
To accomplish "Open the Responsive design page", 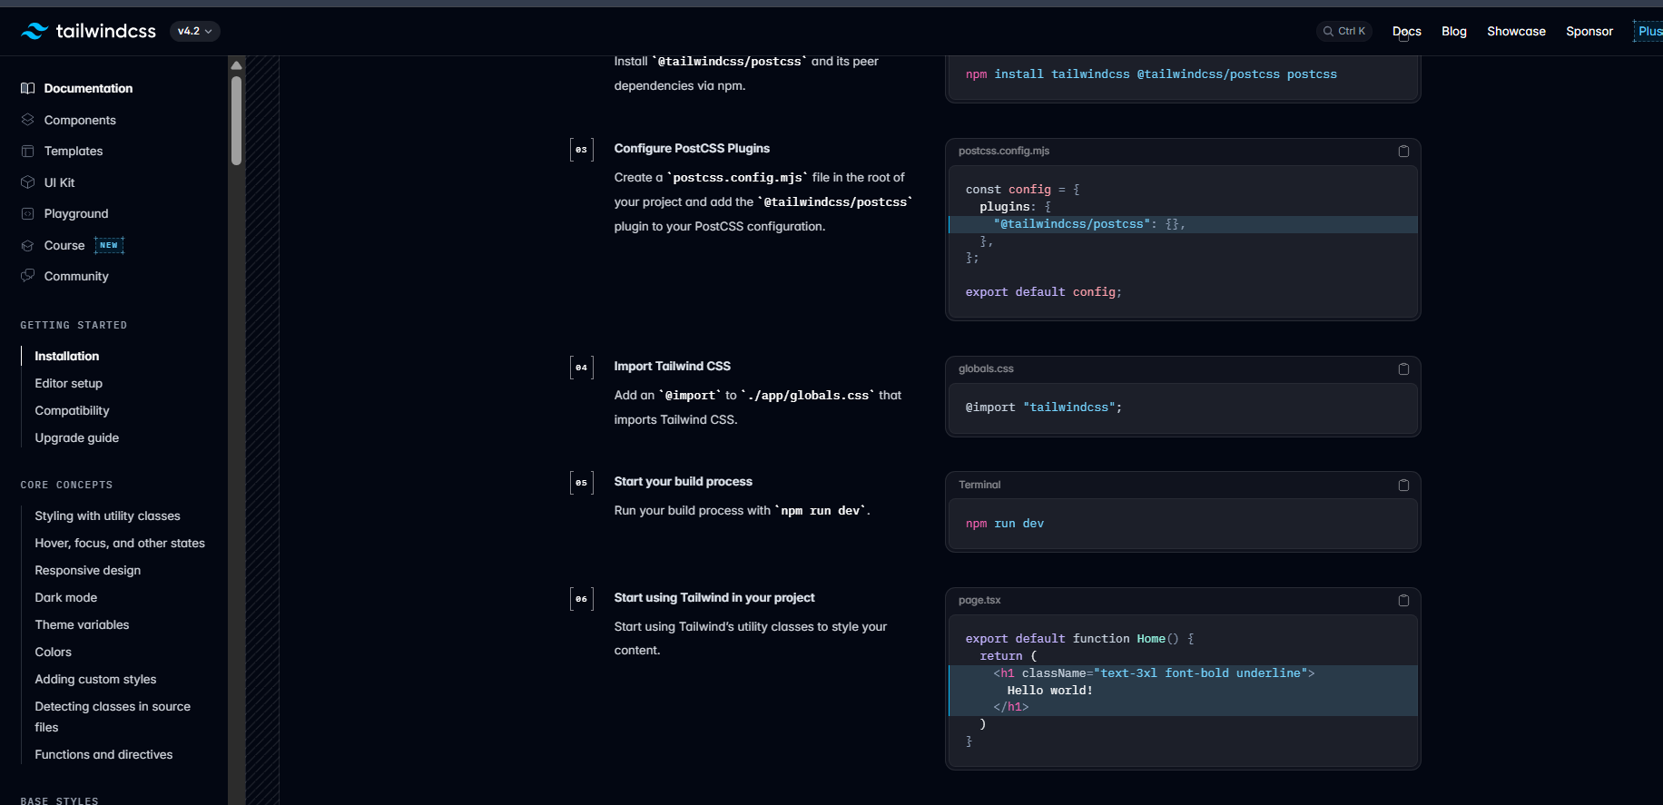I will [88, 570].
